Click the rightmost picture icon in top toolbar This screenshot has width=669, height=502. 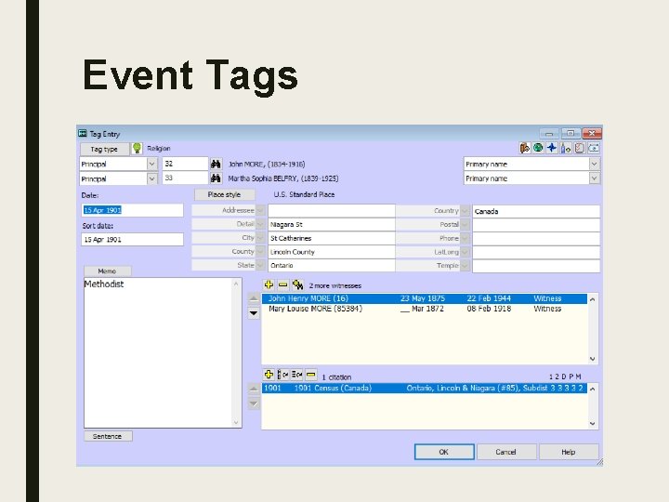(x=594, y=148)
